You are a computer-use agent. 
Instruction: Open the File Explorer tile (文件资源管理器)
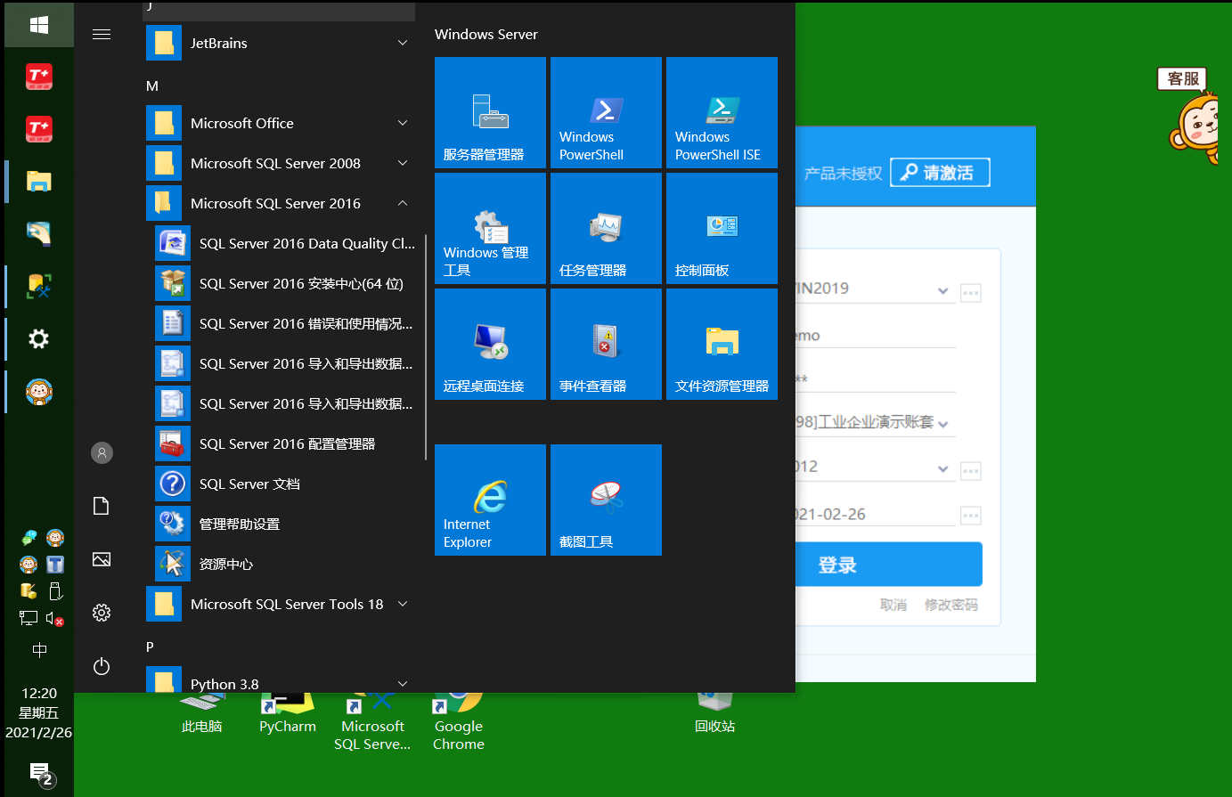pyautogui.click(x=722, y=344)
